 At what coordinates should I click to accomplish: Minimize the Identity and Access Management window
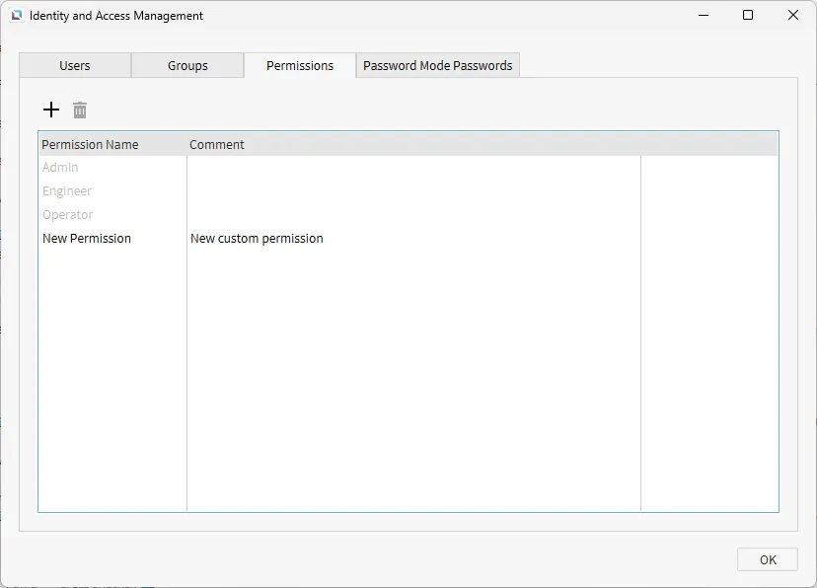pyautogui.click(x=704, y=16)
